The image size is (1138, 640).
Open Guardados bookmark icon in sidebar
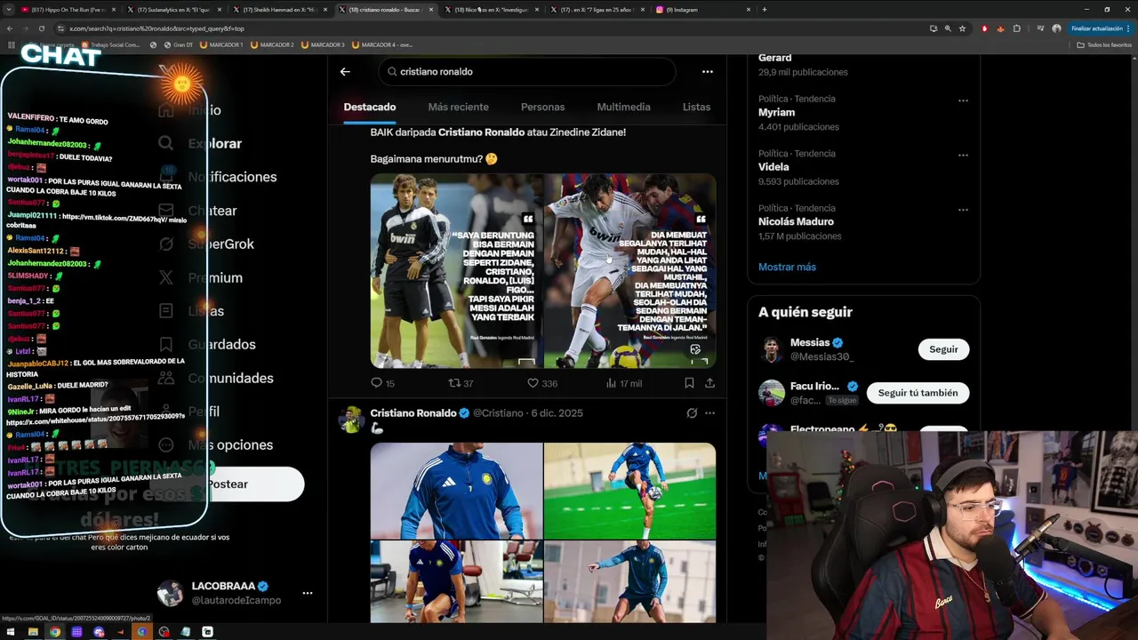click(165, 344)
